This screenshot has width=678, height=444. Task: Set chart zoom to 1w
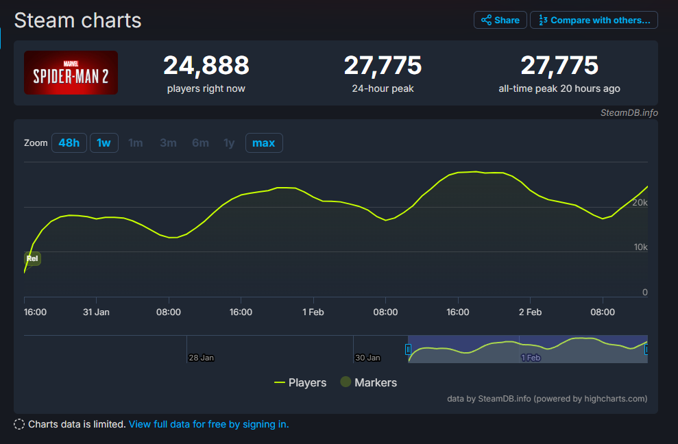coord(104,143)
